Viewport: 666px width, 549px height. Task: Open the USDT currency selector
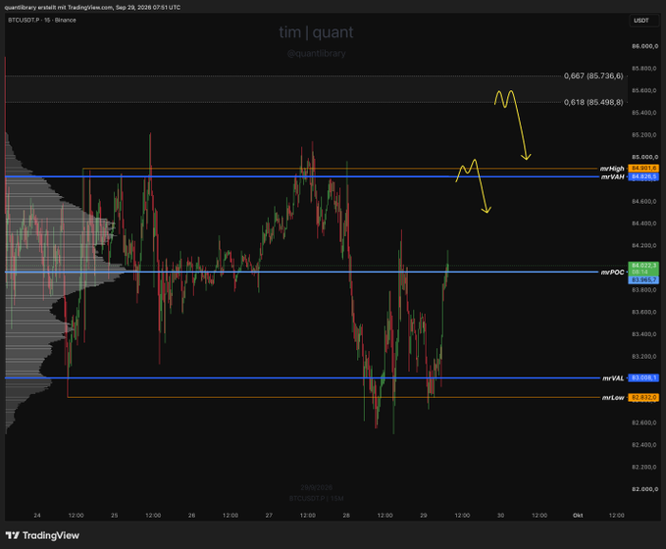(x=641, y=21)
